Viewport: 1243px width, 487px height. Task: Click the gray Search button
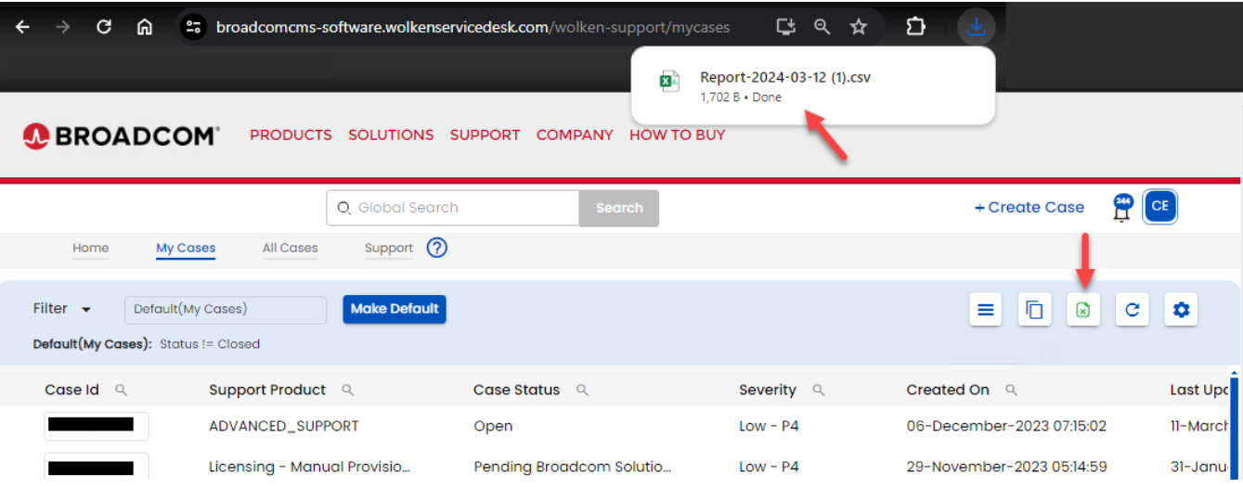click(619, 208)
